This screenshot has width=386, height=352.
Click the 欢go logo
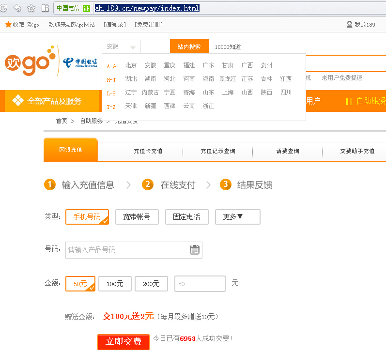30,61
